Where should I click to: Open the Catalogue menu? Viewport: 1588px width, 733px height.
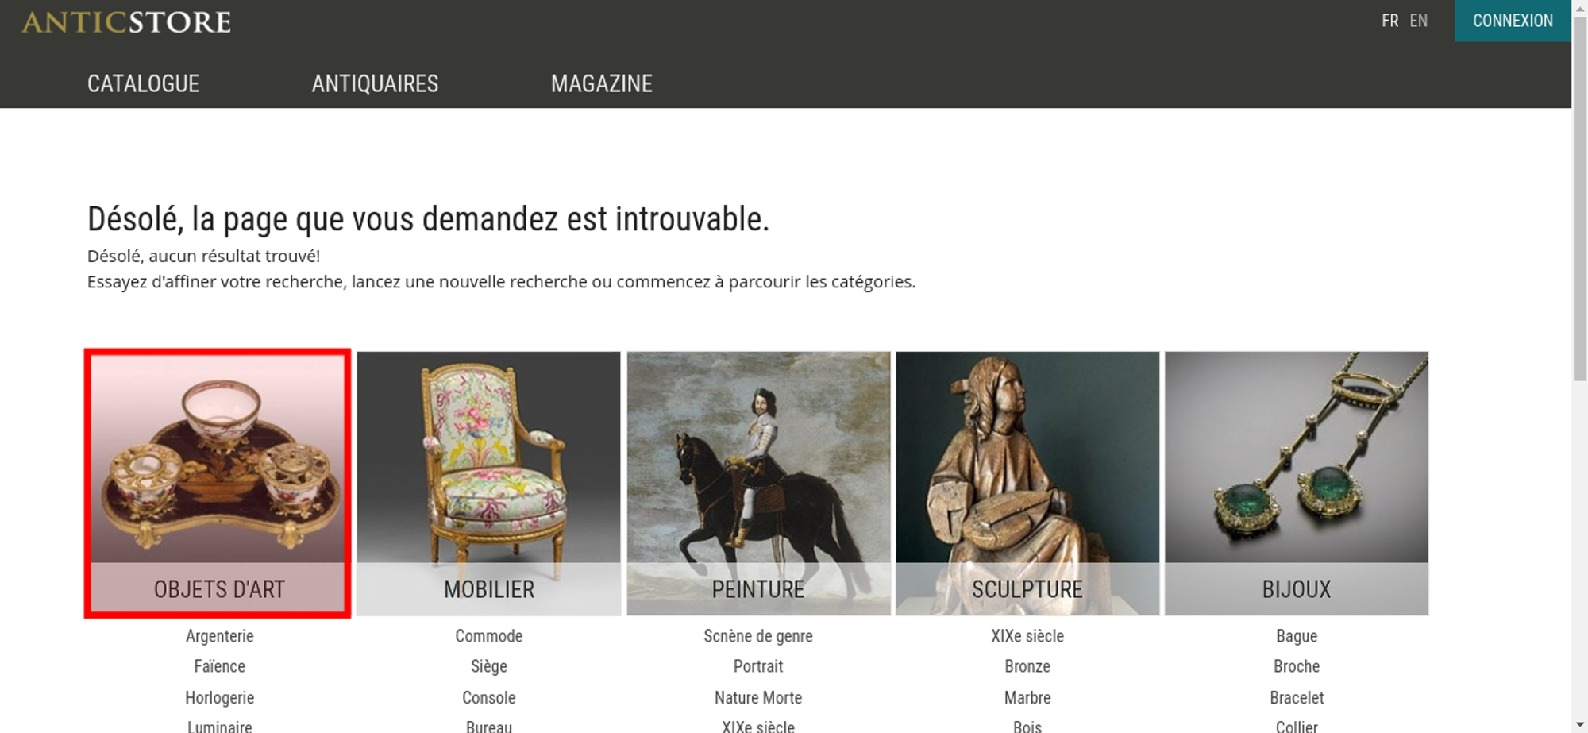pos(143,83)
